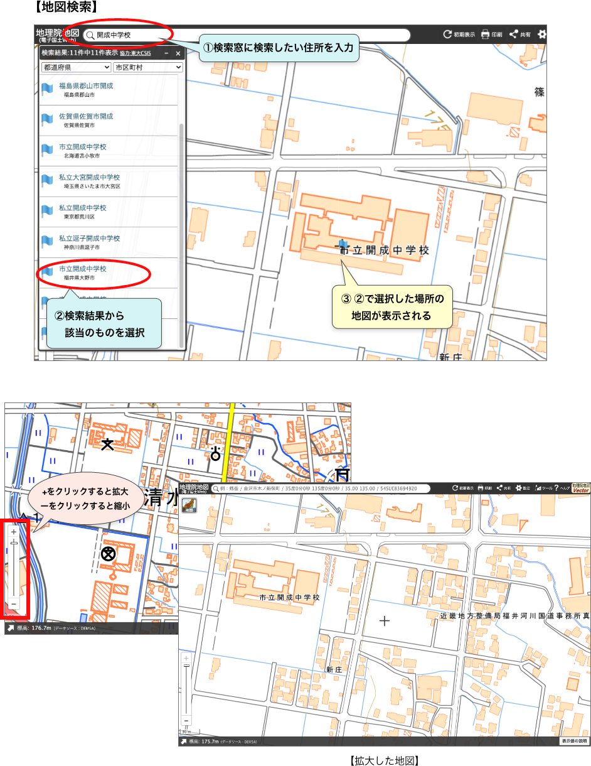Select 私立逗子開成中学校 search result
Image resolution: width=591 pixels, height=766 pixels.
click(89, 239)
